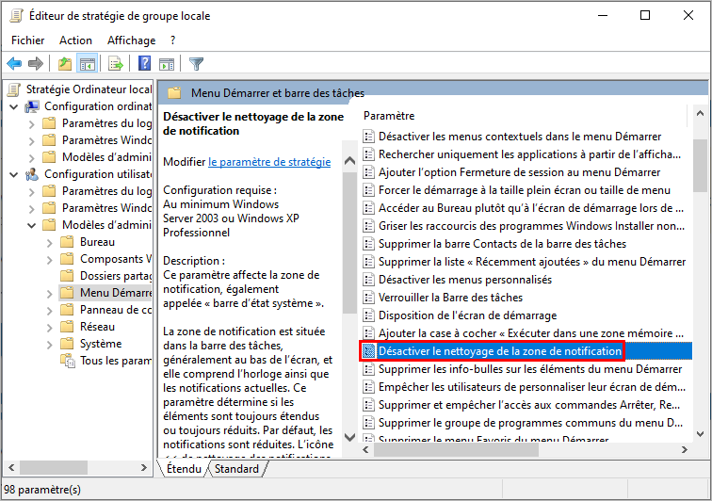Expand the Panneau de configuration node
Image resolution: width=712 pixels, height=501 pixels.
[50, 311]
